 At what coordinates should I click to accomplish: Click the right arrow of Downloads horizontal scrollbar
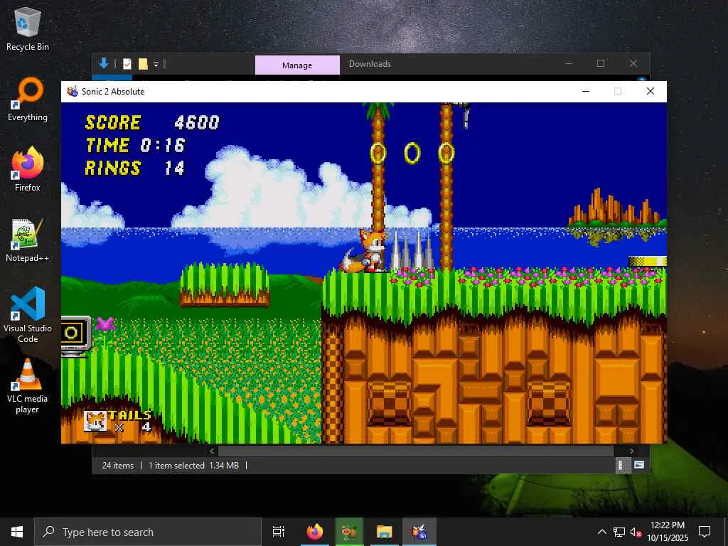pos(631,451)
